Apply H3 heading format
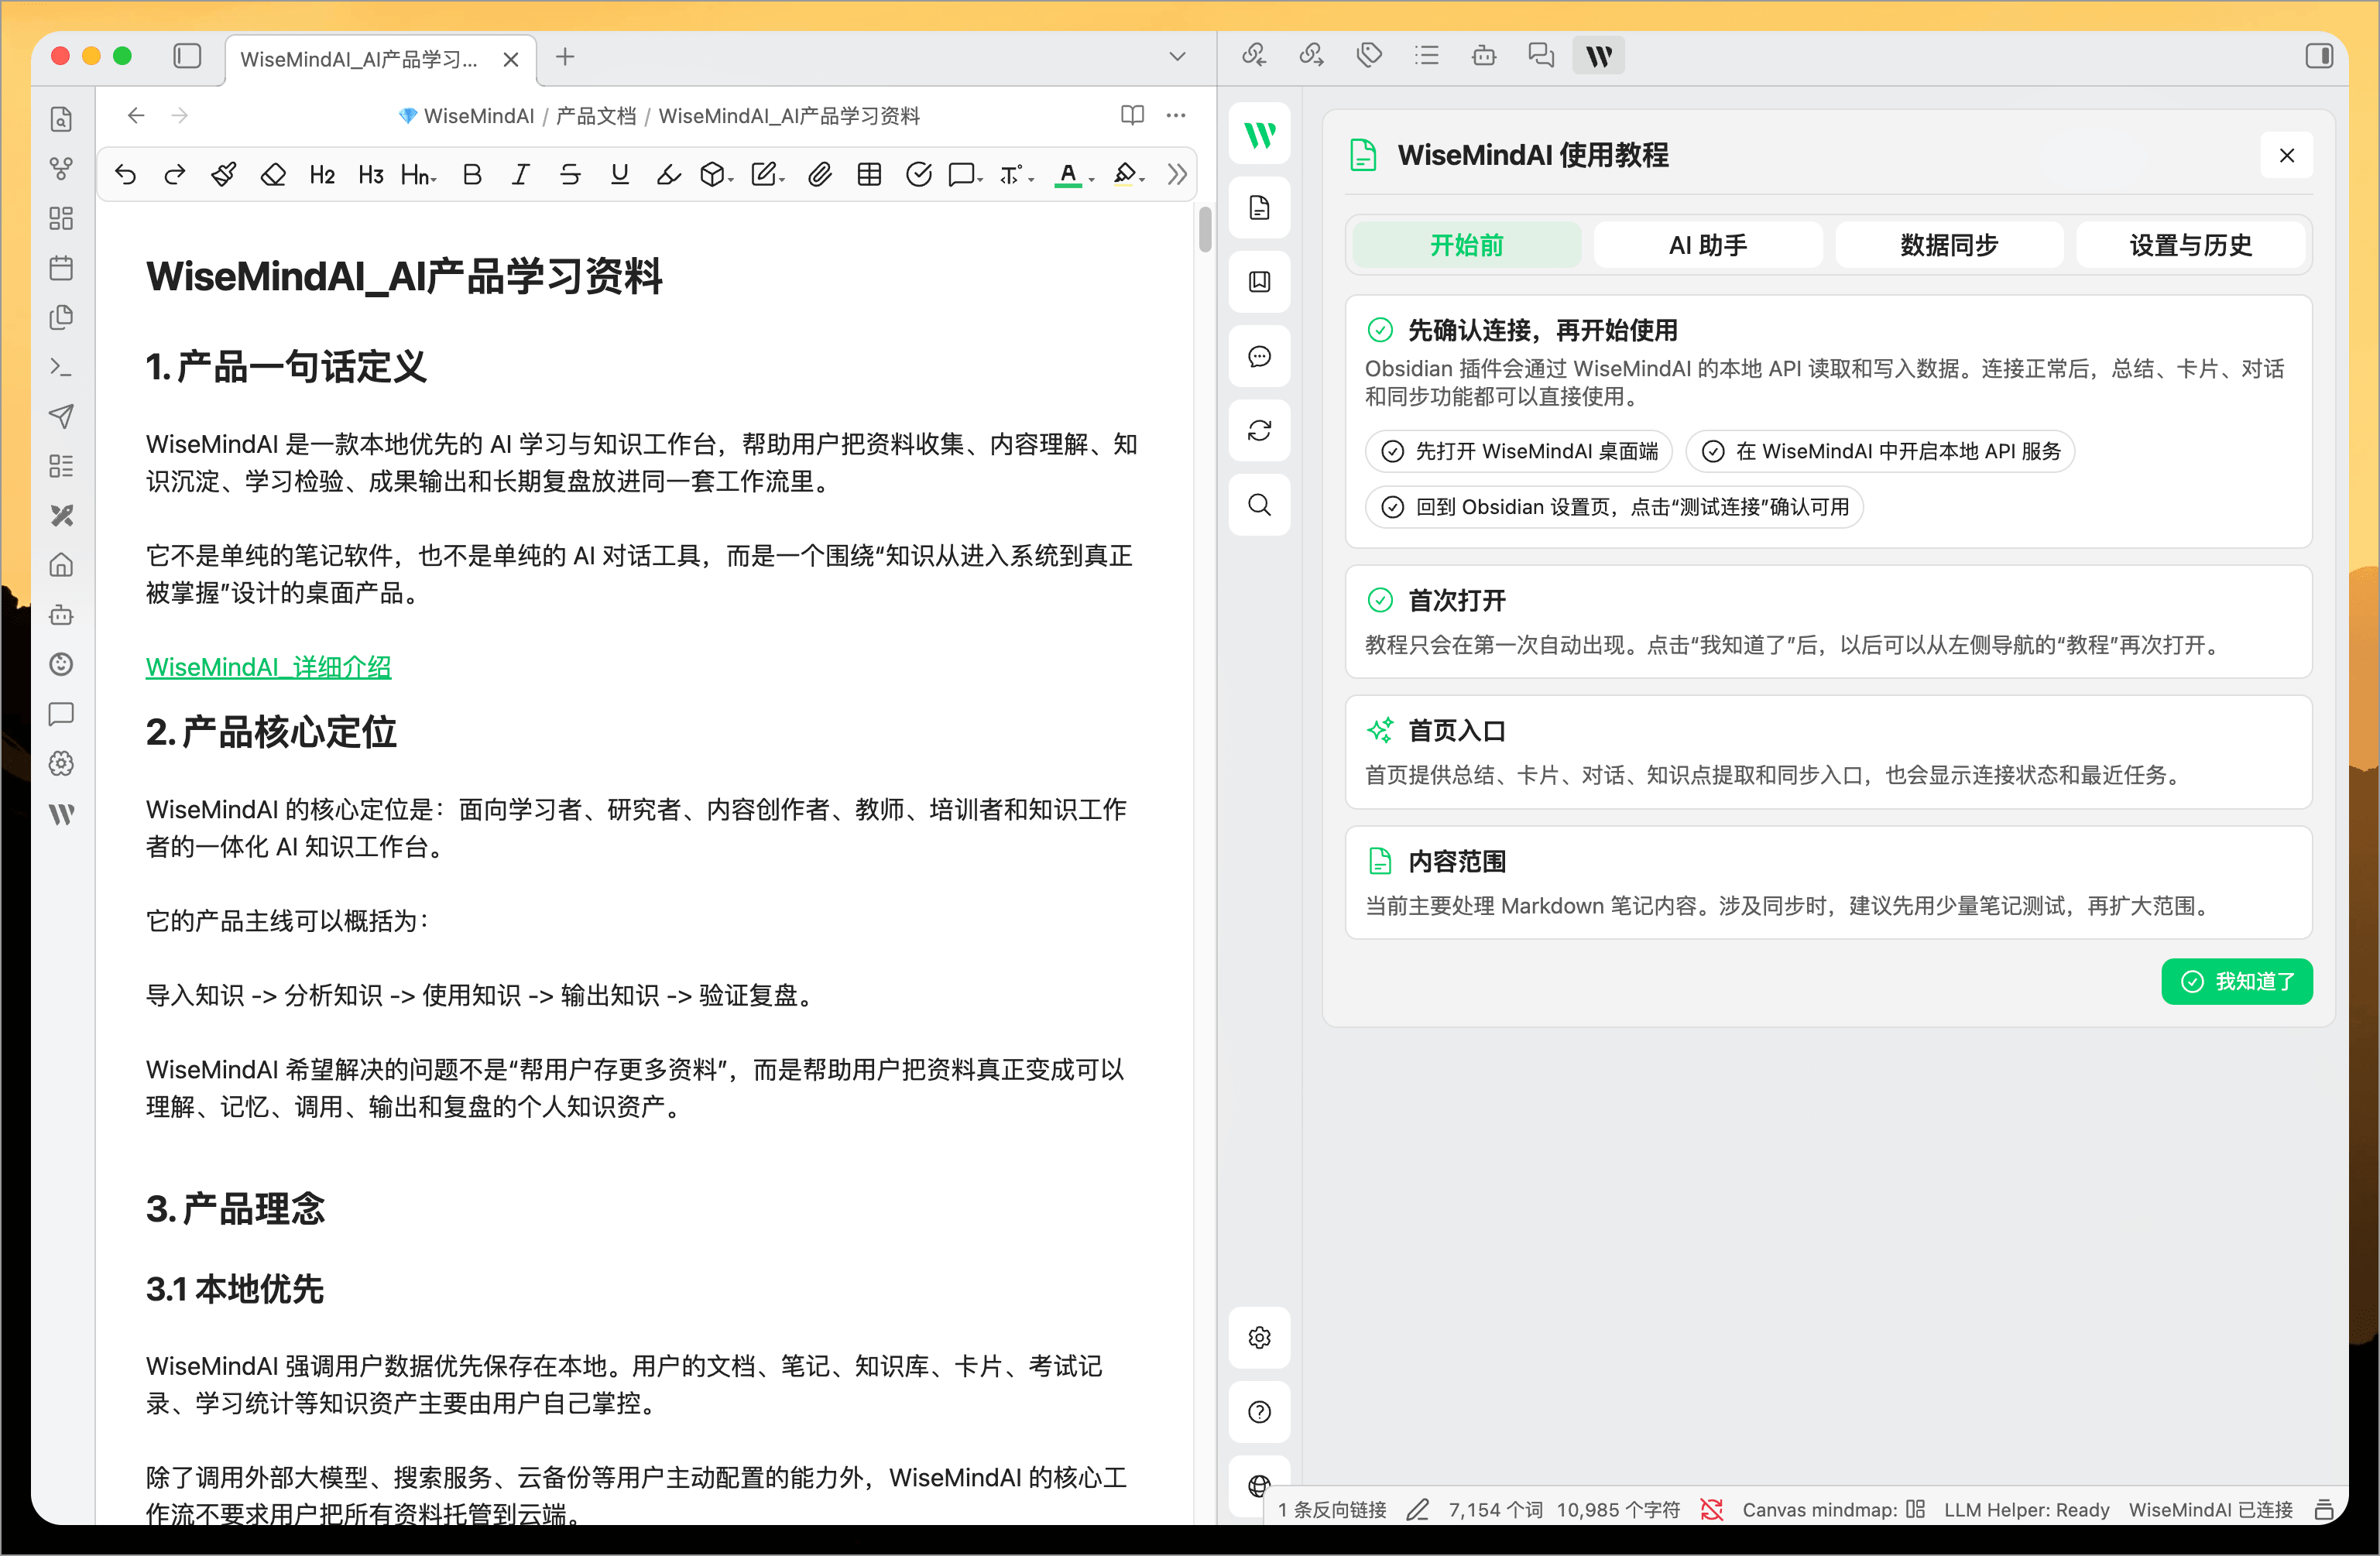The height and width of the screenshot is (1556, 2380). (371, 175)
